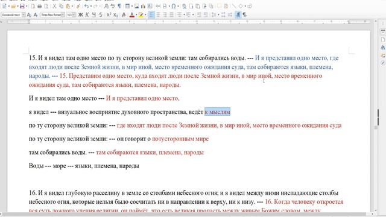Open Print Preview
This screenshot has width=386, height=217.
point(46,6)
